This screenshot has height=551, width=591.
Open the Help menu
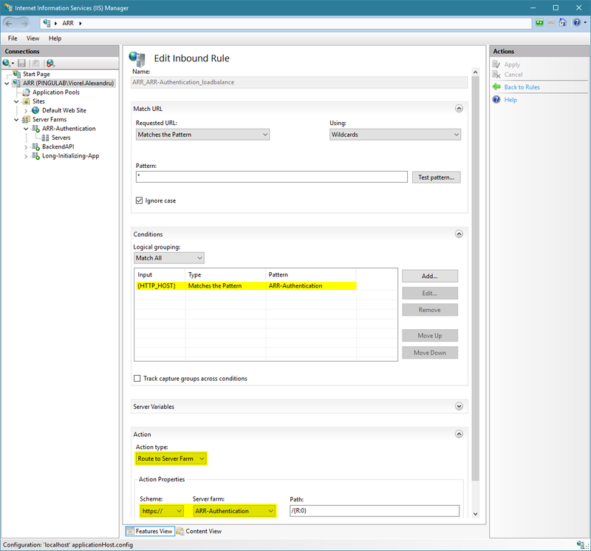click(55, 38)
